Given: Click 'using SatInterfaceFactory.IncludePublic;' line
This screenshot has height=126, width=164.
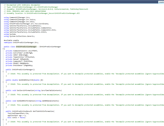Looking at the screenshot, I should pos(23,26).
